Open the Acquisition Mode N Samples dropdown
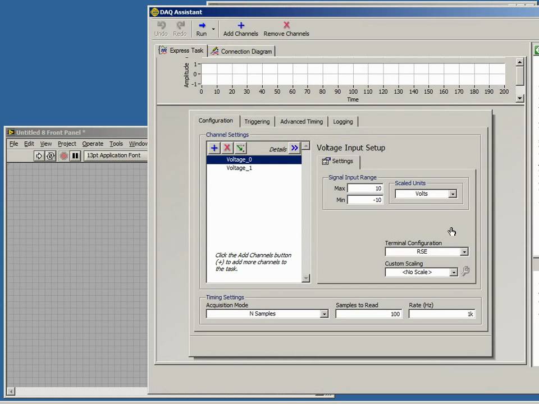This screenshot has width=539, height=404. point(267,314)
